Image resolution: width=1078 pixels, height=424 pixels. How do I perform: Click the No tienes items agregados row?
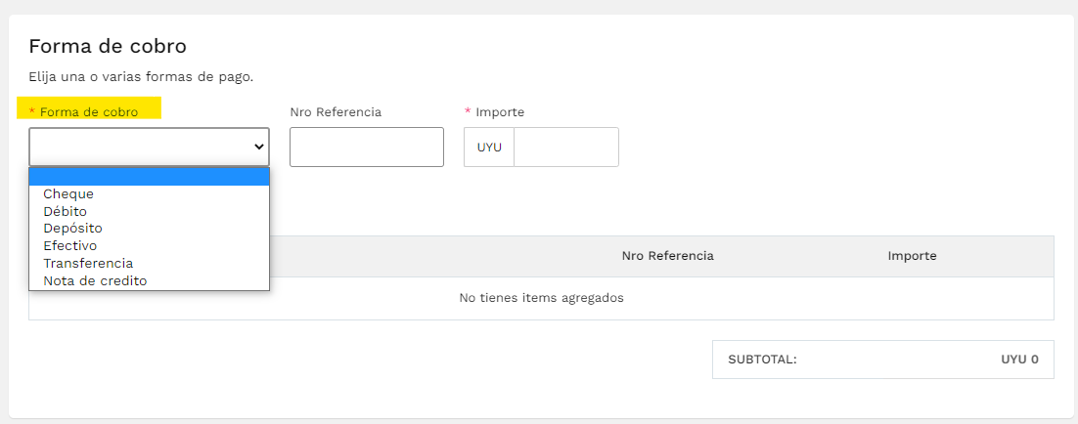tap(541, 298)
